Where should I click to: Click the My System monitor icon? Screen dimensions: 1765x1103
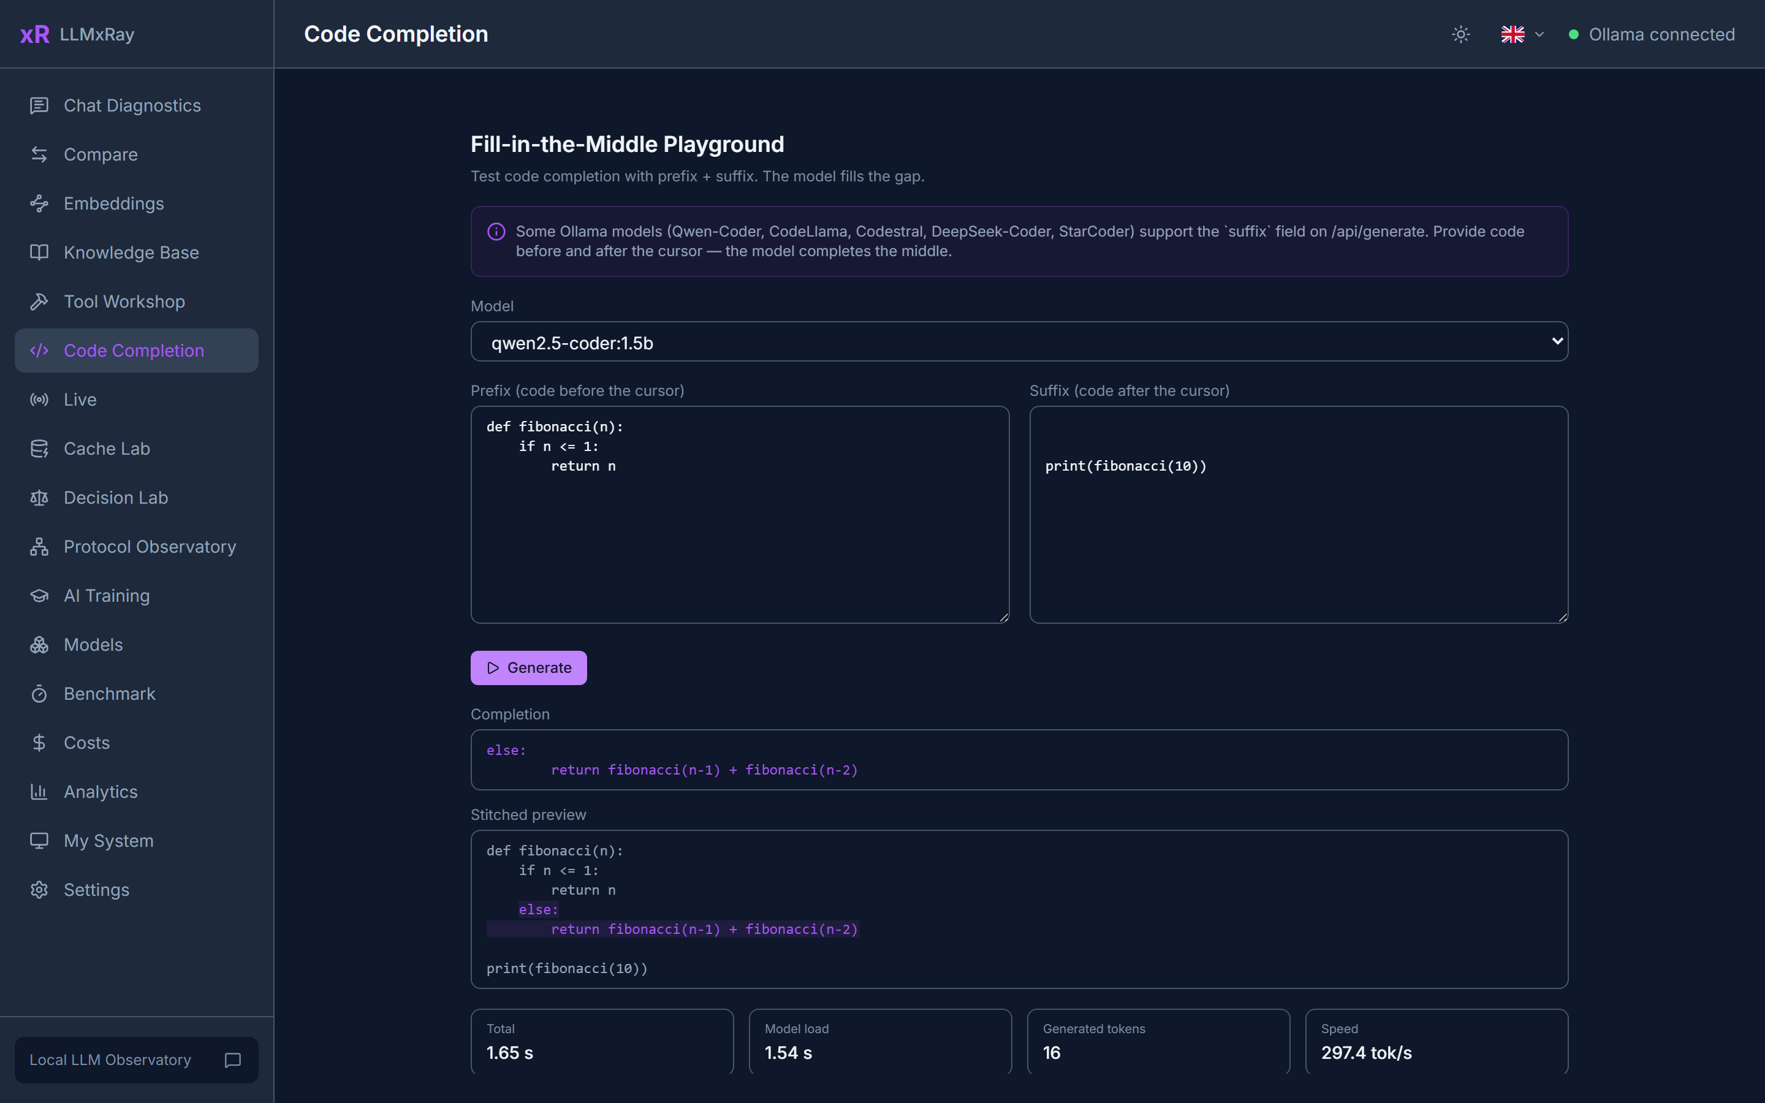tap(39, 840)
